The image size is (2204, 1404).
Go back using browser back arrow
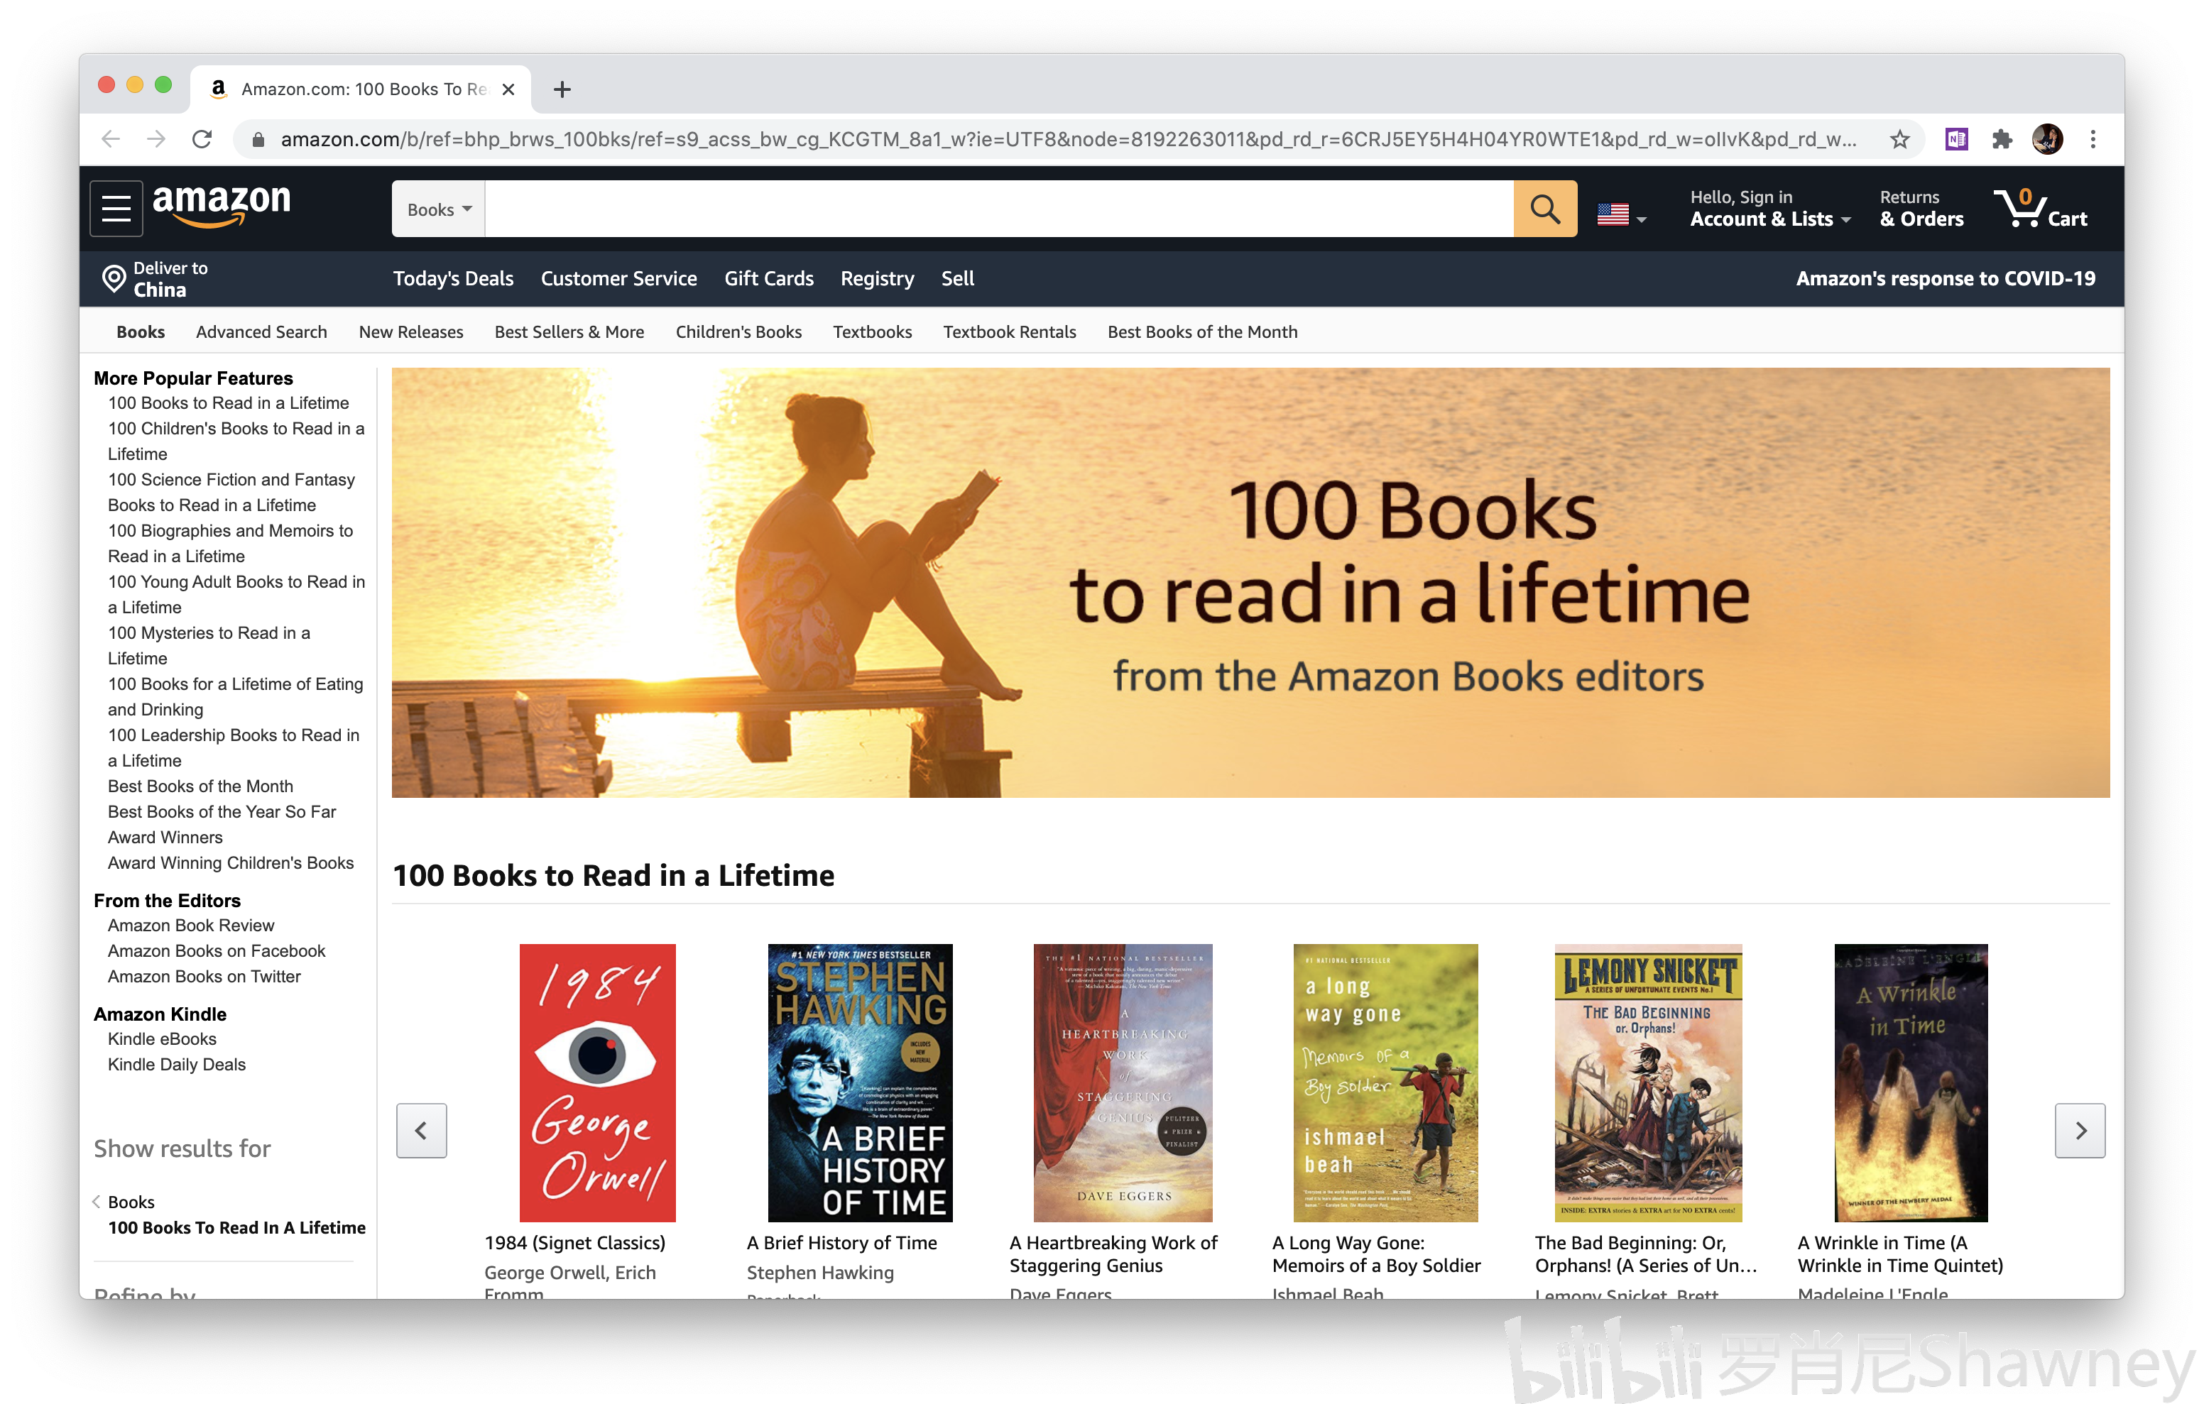pos(111,139)
